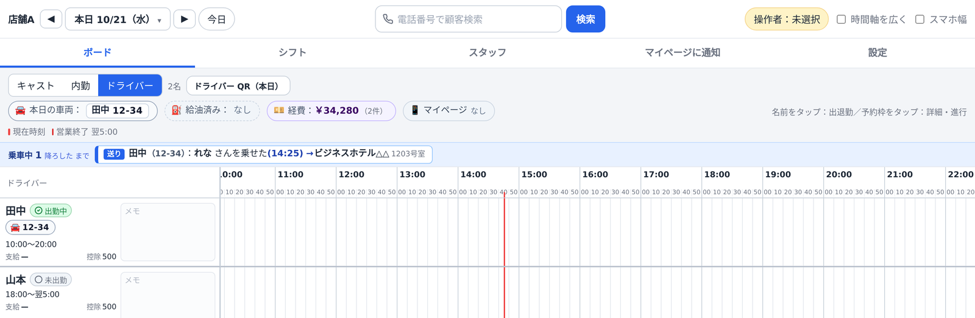The image size is (975, 318).
Task: Tap driver name 田中
Action: coord(16,211)
